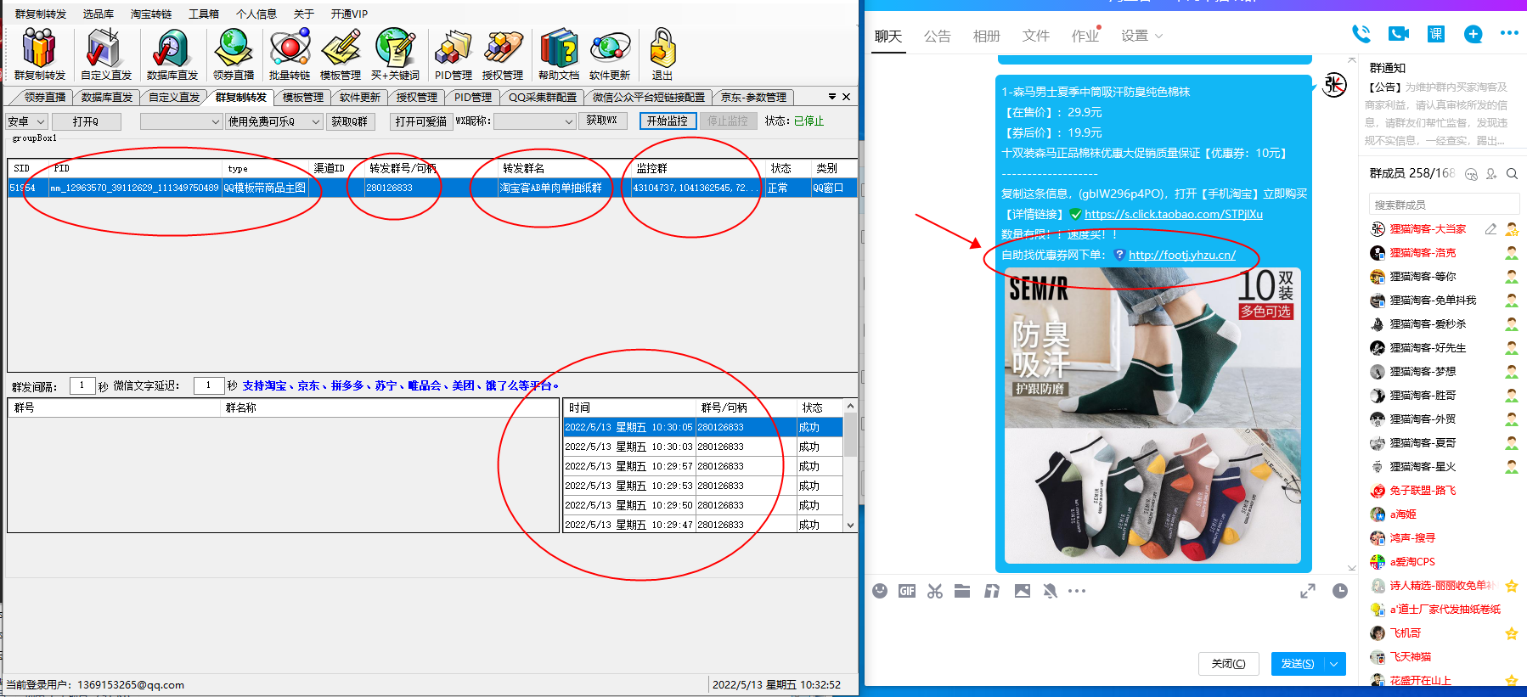Open the 批量转链 atom icon

coord(290,53)
